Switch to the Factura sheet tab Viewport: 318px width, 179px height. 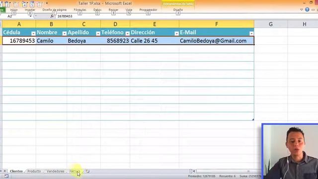tap(75, 171)
